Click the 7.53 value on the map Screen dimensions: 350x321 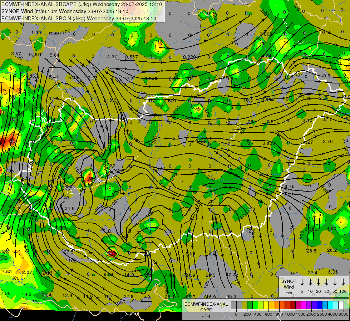click(7, 271)
